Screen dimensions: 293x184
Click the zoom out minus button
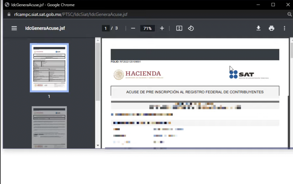pos(133,28)
